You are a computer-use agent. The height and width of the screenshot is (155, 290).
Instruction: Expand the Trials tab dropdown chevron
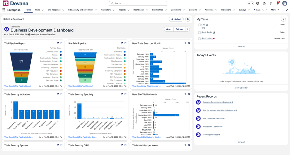pyautogui.click(x=42, y=10)
